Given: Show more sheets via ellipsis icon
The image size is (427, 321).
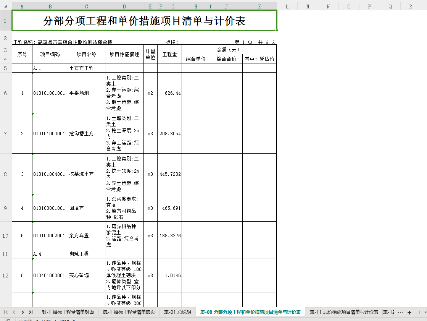Looking at the screenshot, I should tap(400, 313).
